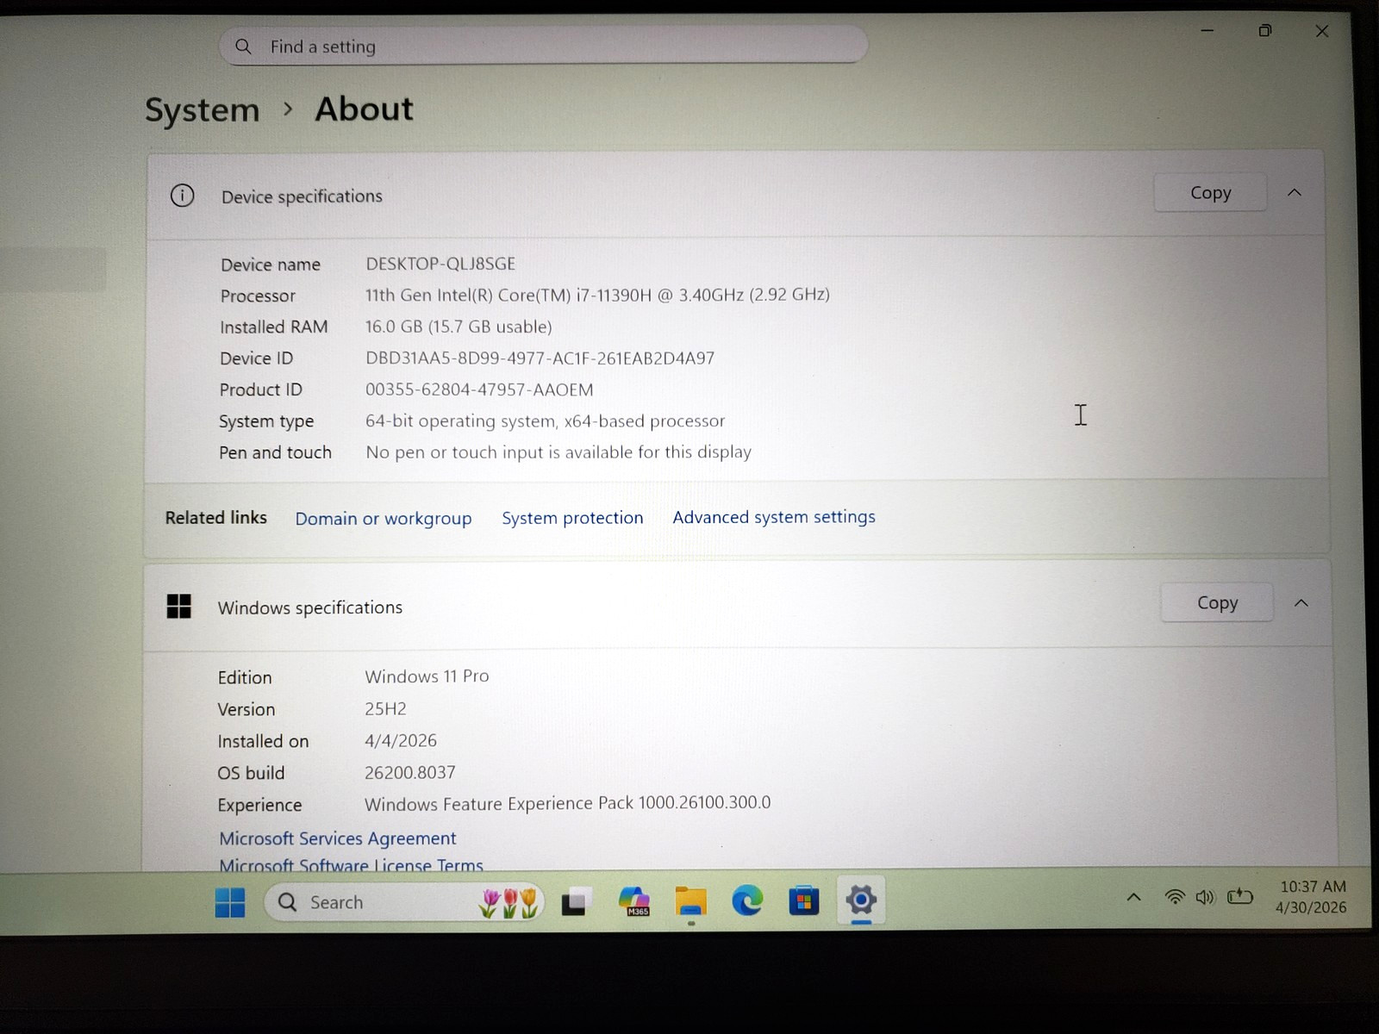Collapse the Windows specifications section
This screenshot has height=1034, width=1379.
click(x=1301, y=603)
